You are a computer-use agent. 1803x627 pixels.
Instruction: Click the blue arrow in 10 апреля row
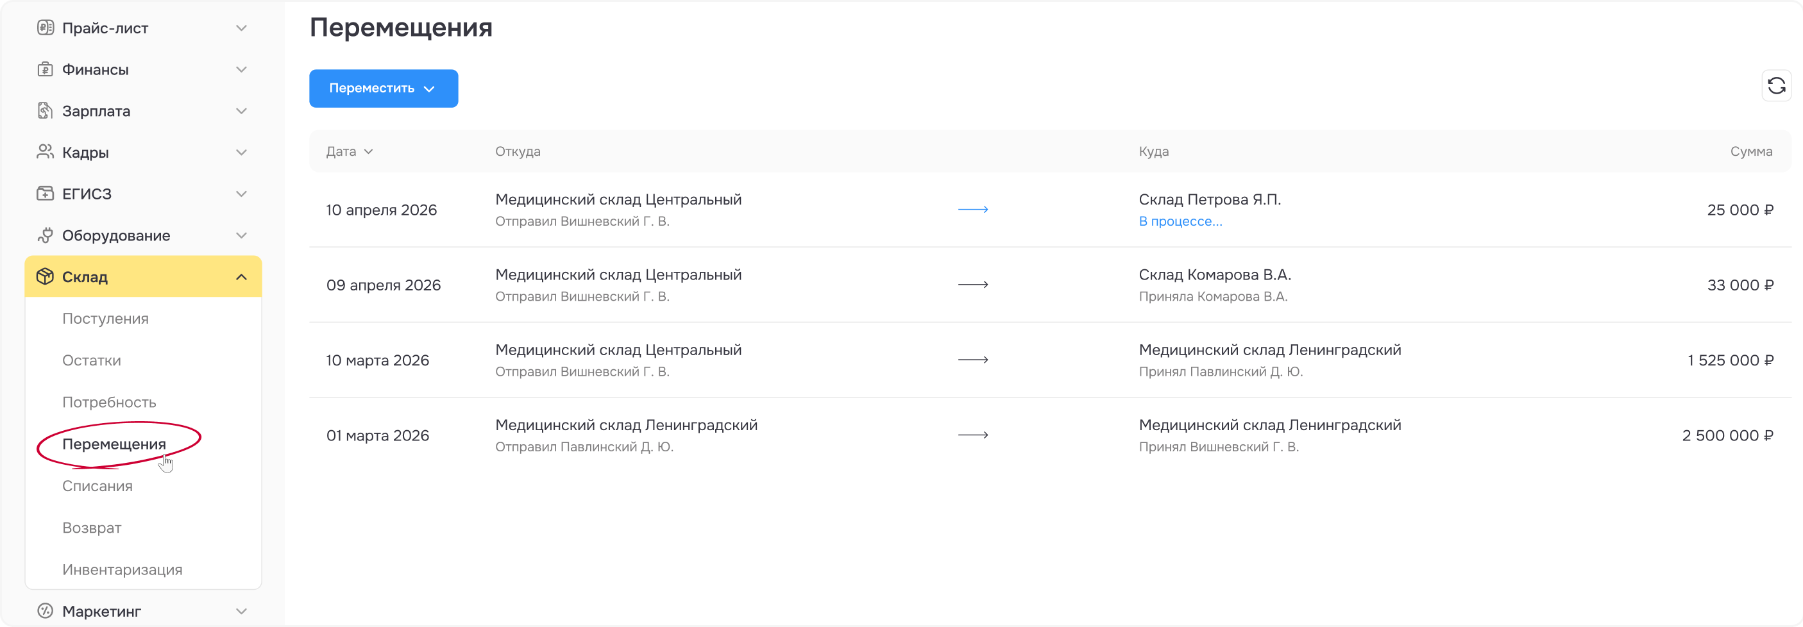[x=973, y=209]
